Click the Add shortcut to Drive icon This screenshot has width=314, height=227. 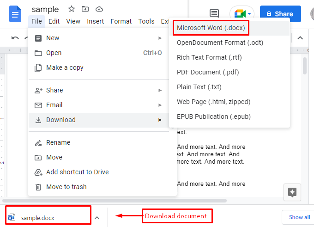pos(38,172)
